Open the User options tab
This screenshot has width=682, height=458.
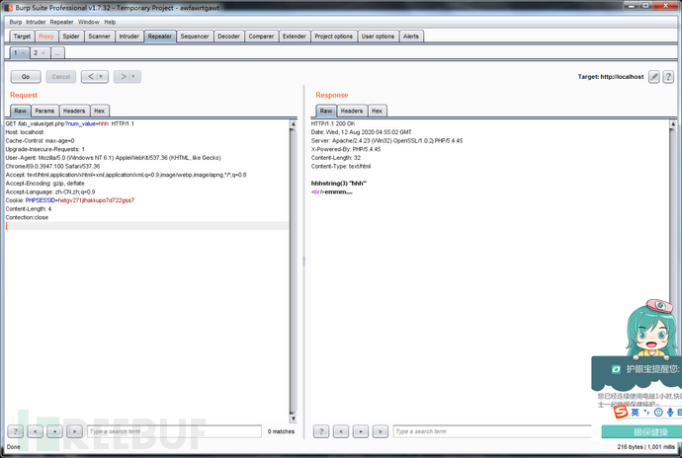378,37
